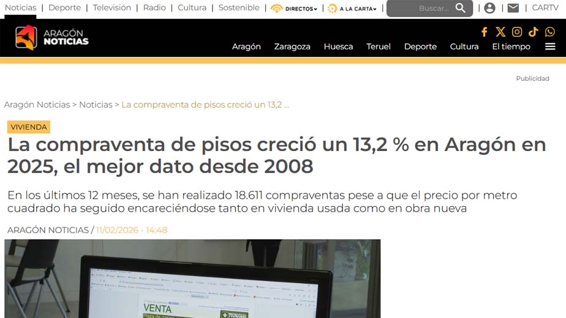Open the mail envelope icon

[x=513, y=8]
